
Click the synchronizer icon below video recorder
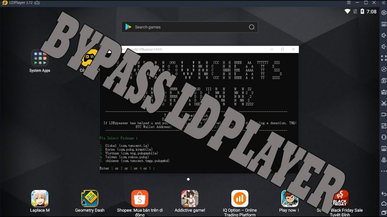click(x=384, y=126)
